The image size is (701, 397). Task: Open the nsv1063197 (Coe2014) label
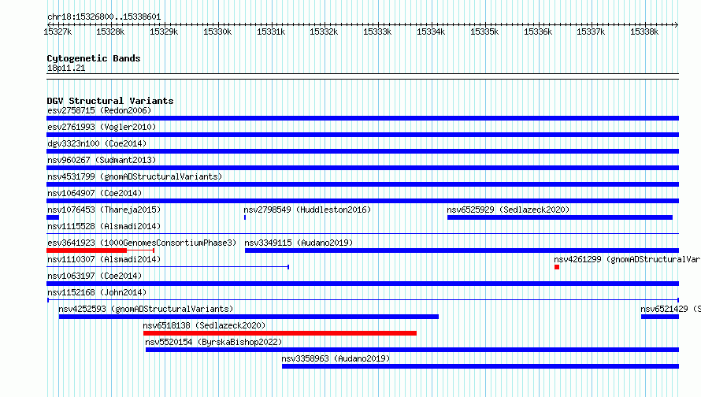95,276
